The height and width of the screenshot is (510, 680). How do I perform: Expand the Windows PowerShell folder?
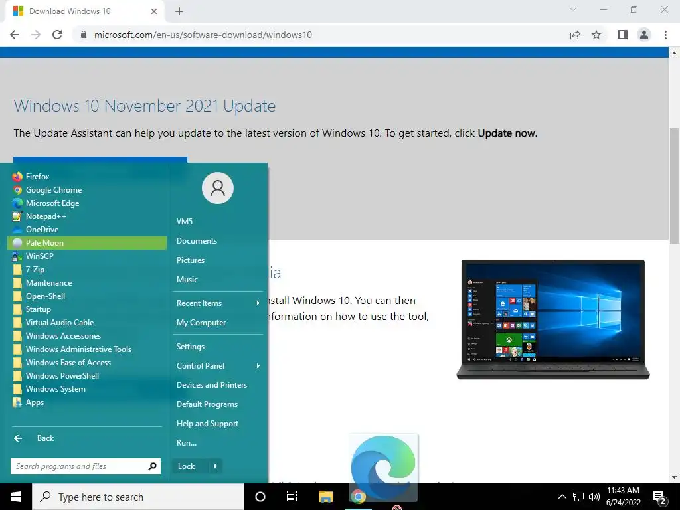pyautogui.click(x=87, y=376)
